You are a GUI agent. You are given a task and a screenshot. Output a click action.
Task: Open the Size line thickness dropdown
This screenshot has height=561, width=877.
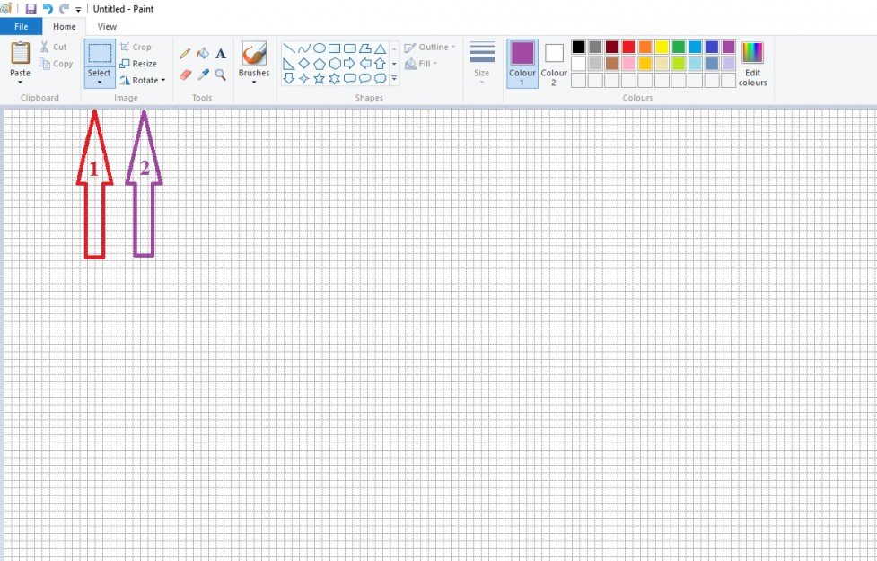click(481, 62)
